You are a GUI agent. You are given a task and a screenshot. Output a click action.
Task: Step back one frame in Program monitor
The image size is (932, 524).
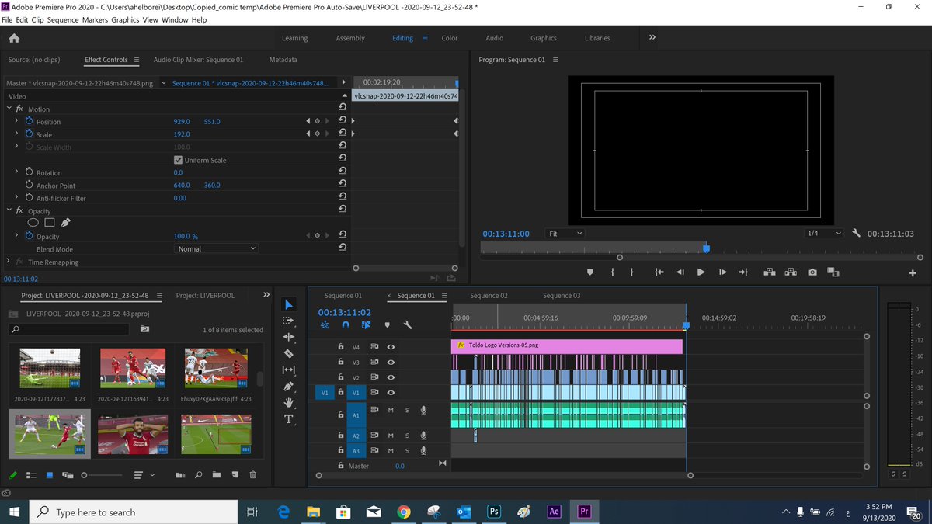tap(680, 272)
